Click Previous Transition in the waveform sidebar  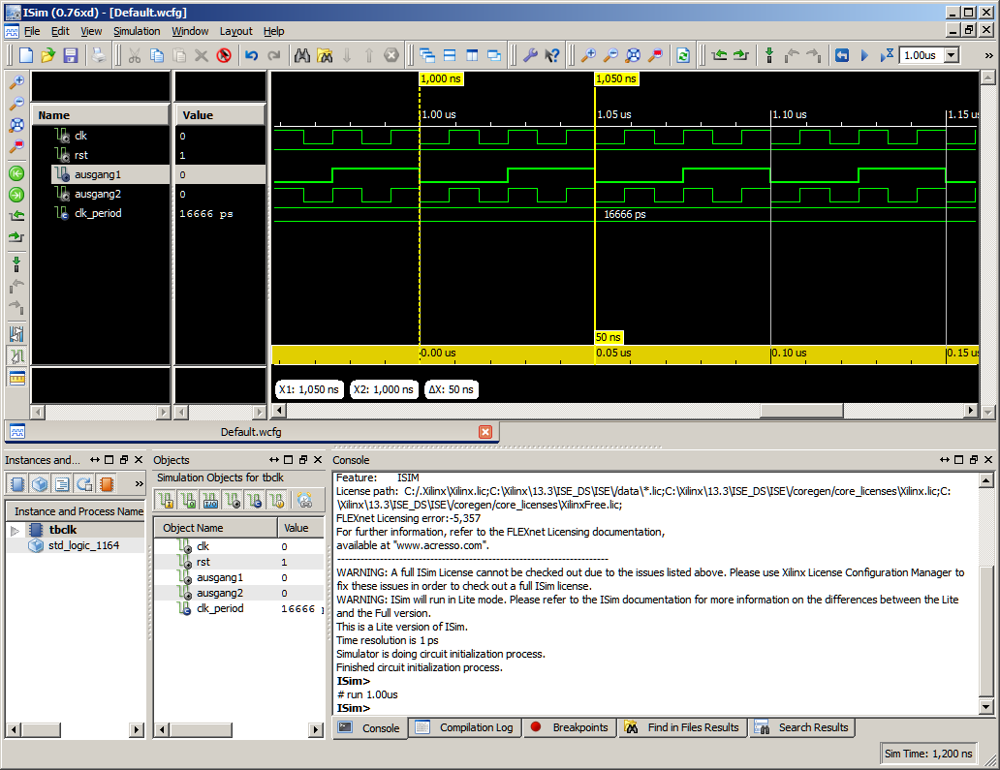point(16,216)
